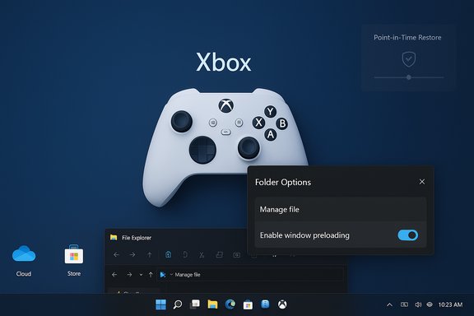Open recent locations dropdown in address row
Screen dimensions: 474x316
[x=141, y=275]
